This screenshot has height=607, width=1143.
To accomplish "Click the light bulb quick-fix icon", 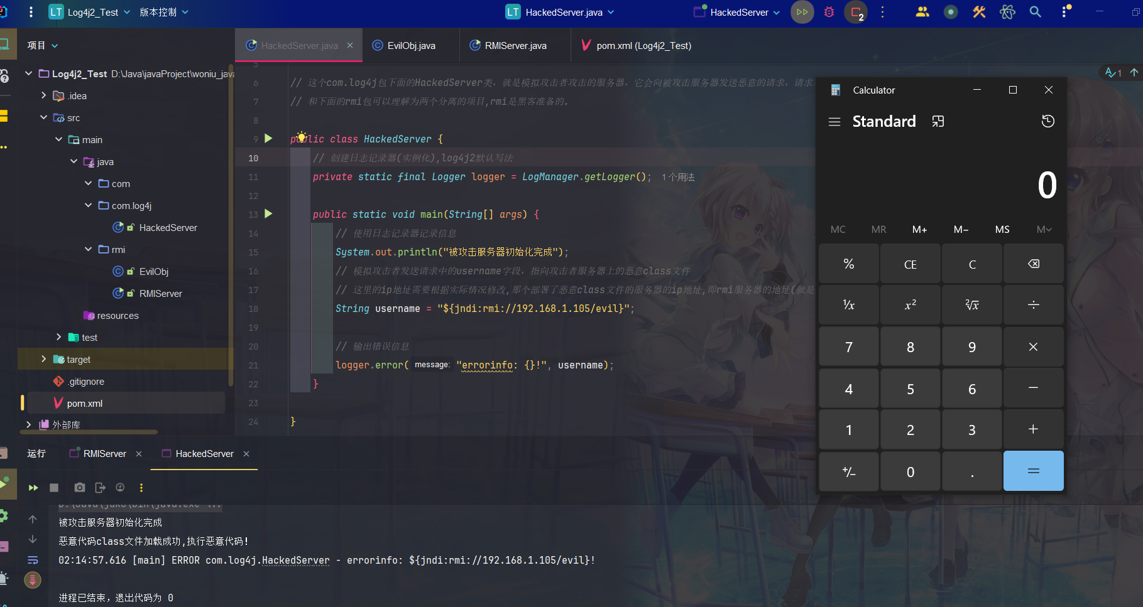I will (x=302, y=136).
